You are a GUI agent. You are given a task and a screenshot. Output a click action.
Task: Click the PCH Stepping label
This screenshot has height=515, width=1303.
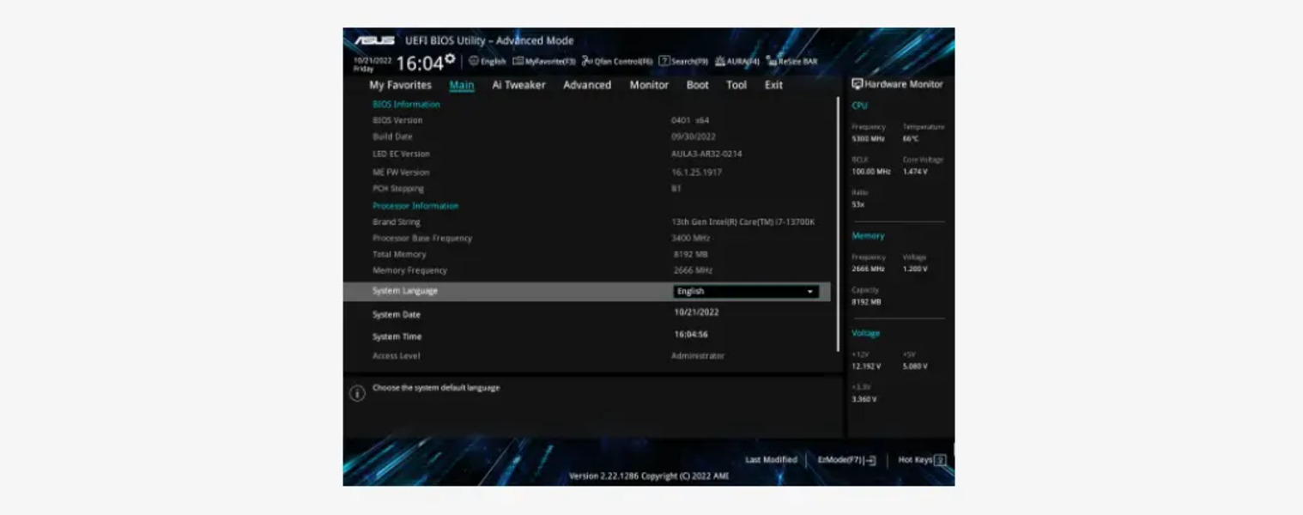point(398,189)
